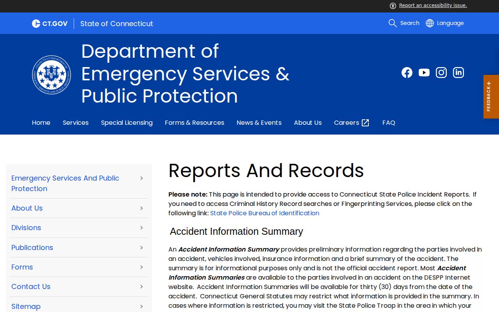
Task: Click the Language globe icon
Action: pyautogui.click(x=430, y=23)
